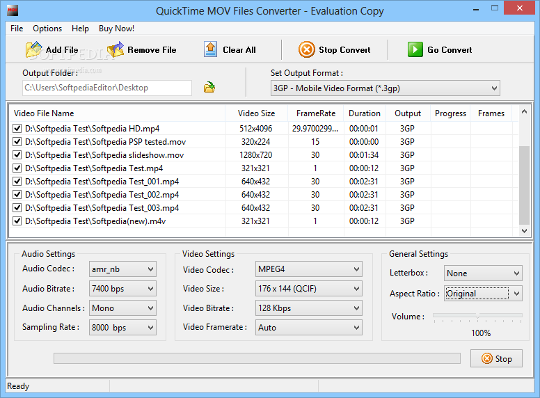Select the 00:01:34 duration cell

point(364,155)
